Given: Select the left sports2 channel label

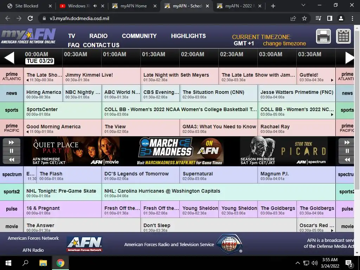Looking at the screenshot, I should [x=12, y=192].
